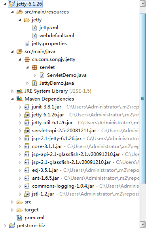Click the jetty-6.1.26.jar icon

point(27,115)
